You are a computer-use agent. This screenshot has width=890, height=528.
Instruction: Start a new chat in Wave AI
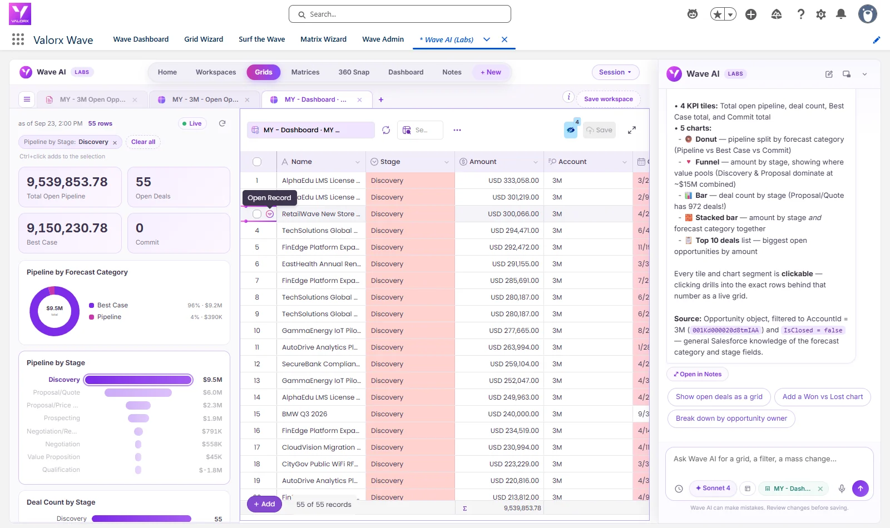click(829, 74)
